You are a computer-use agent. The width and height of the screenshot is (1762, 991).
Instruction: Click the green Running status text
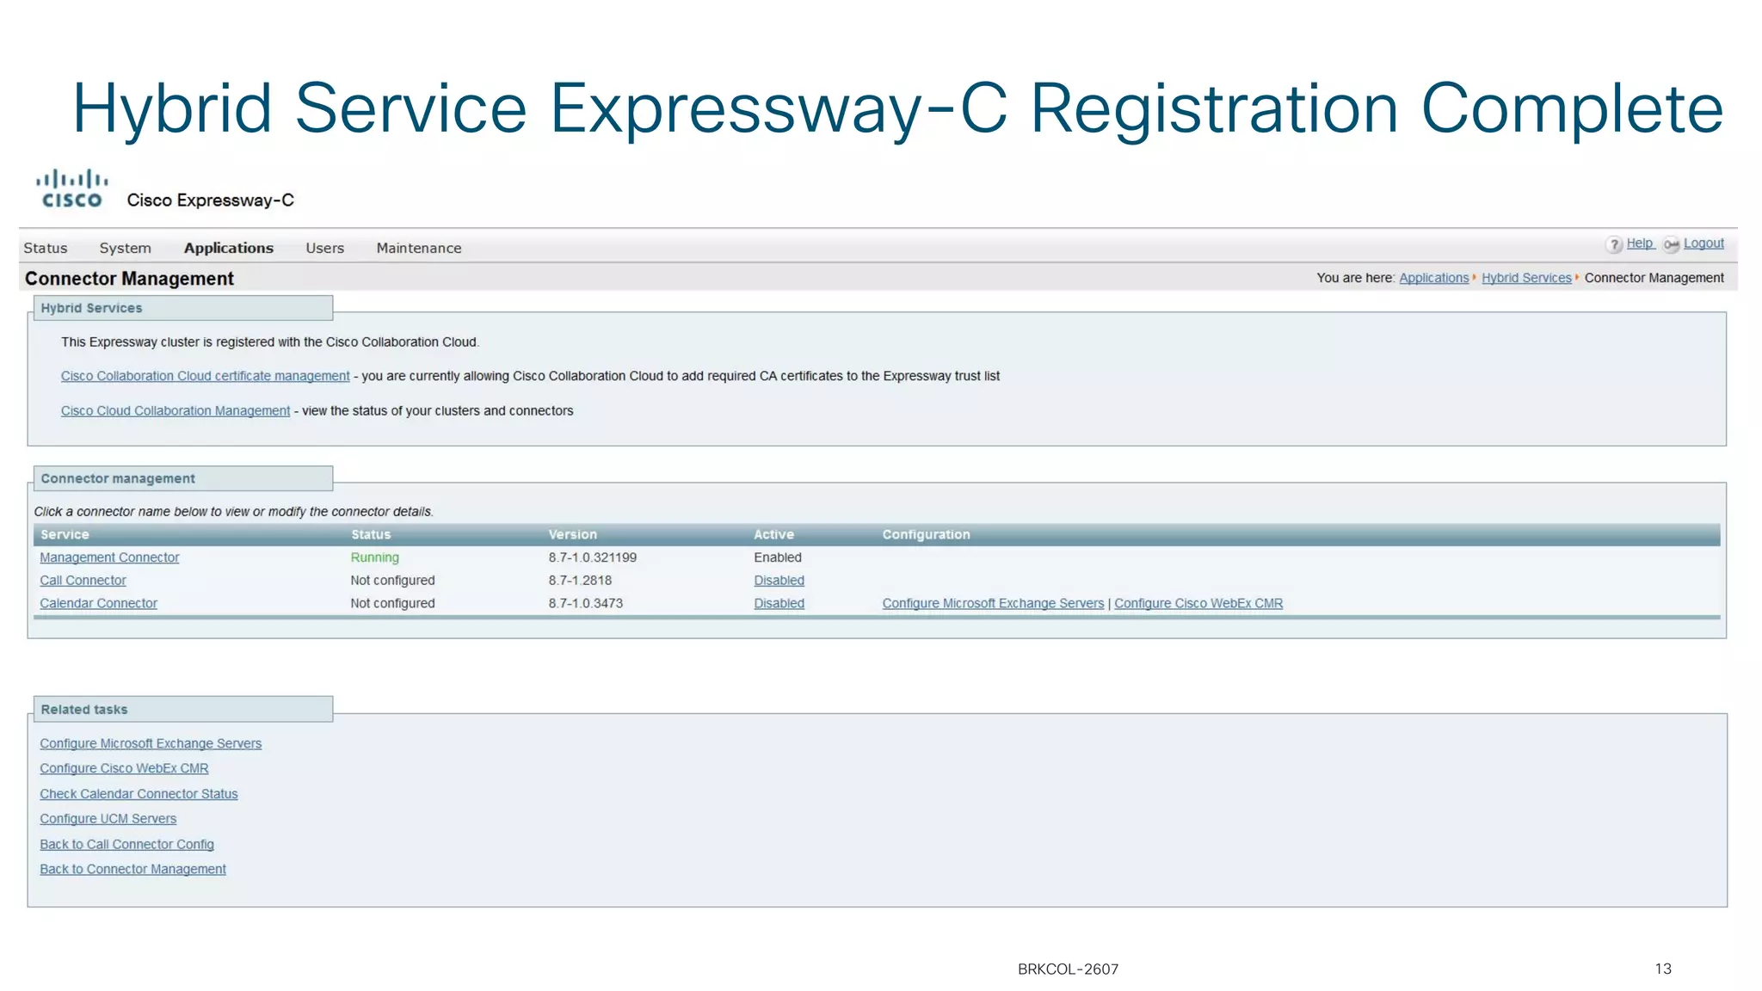tap(374, 557)
